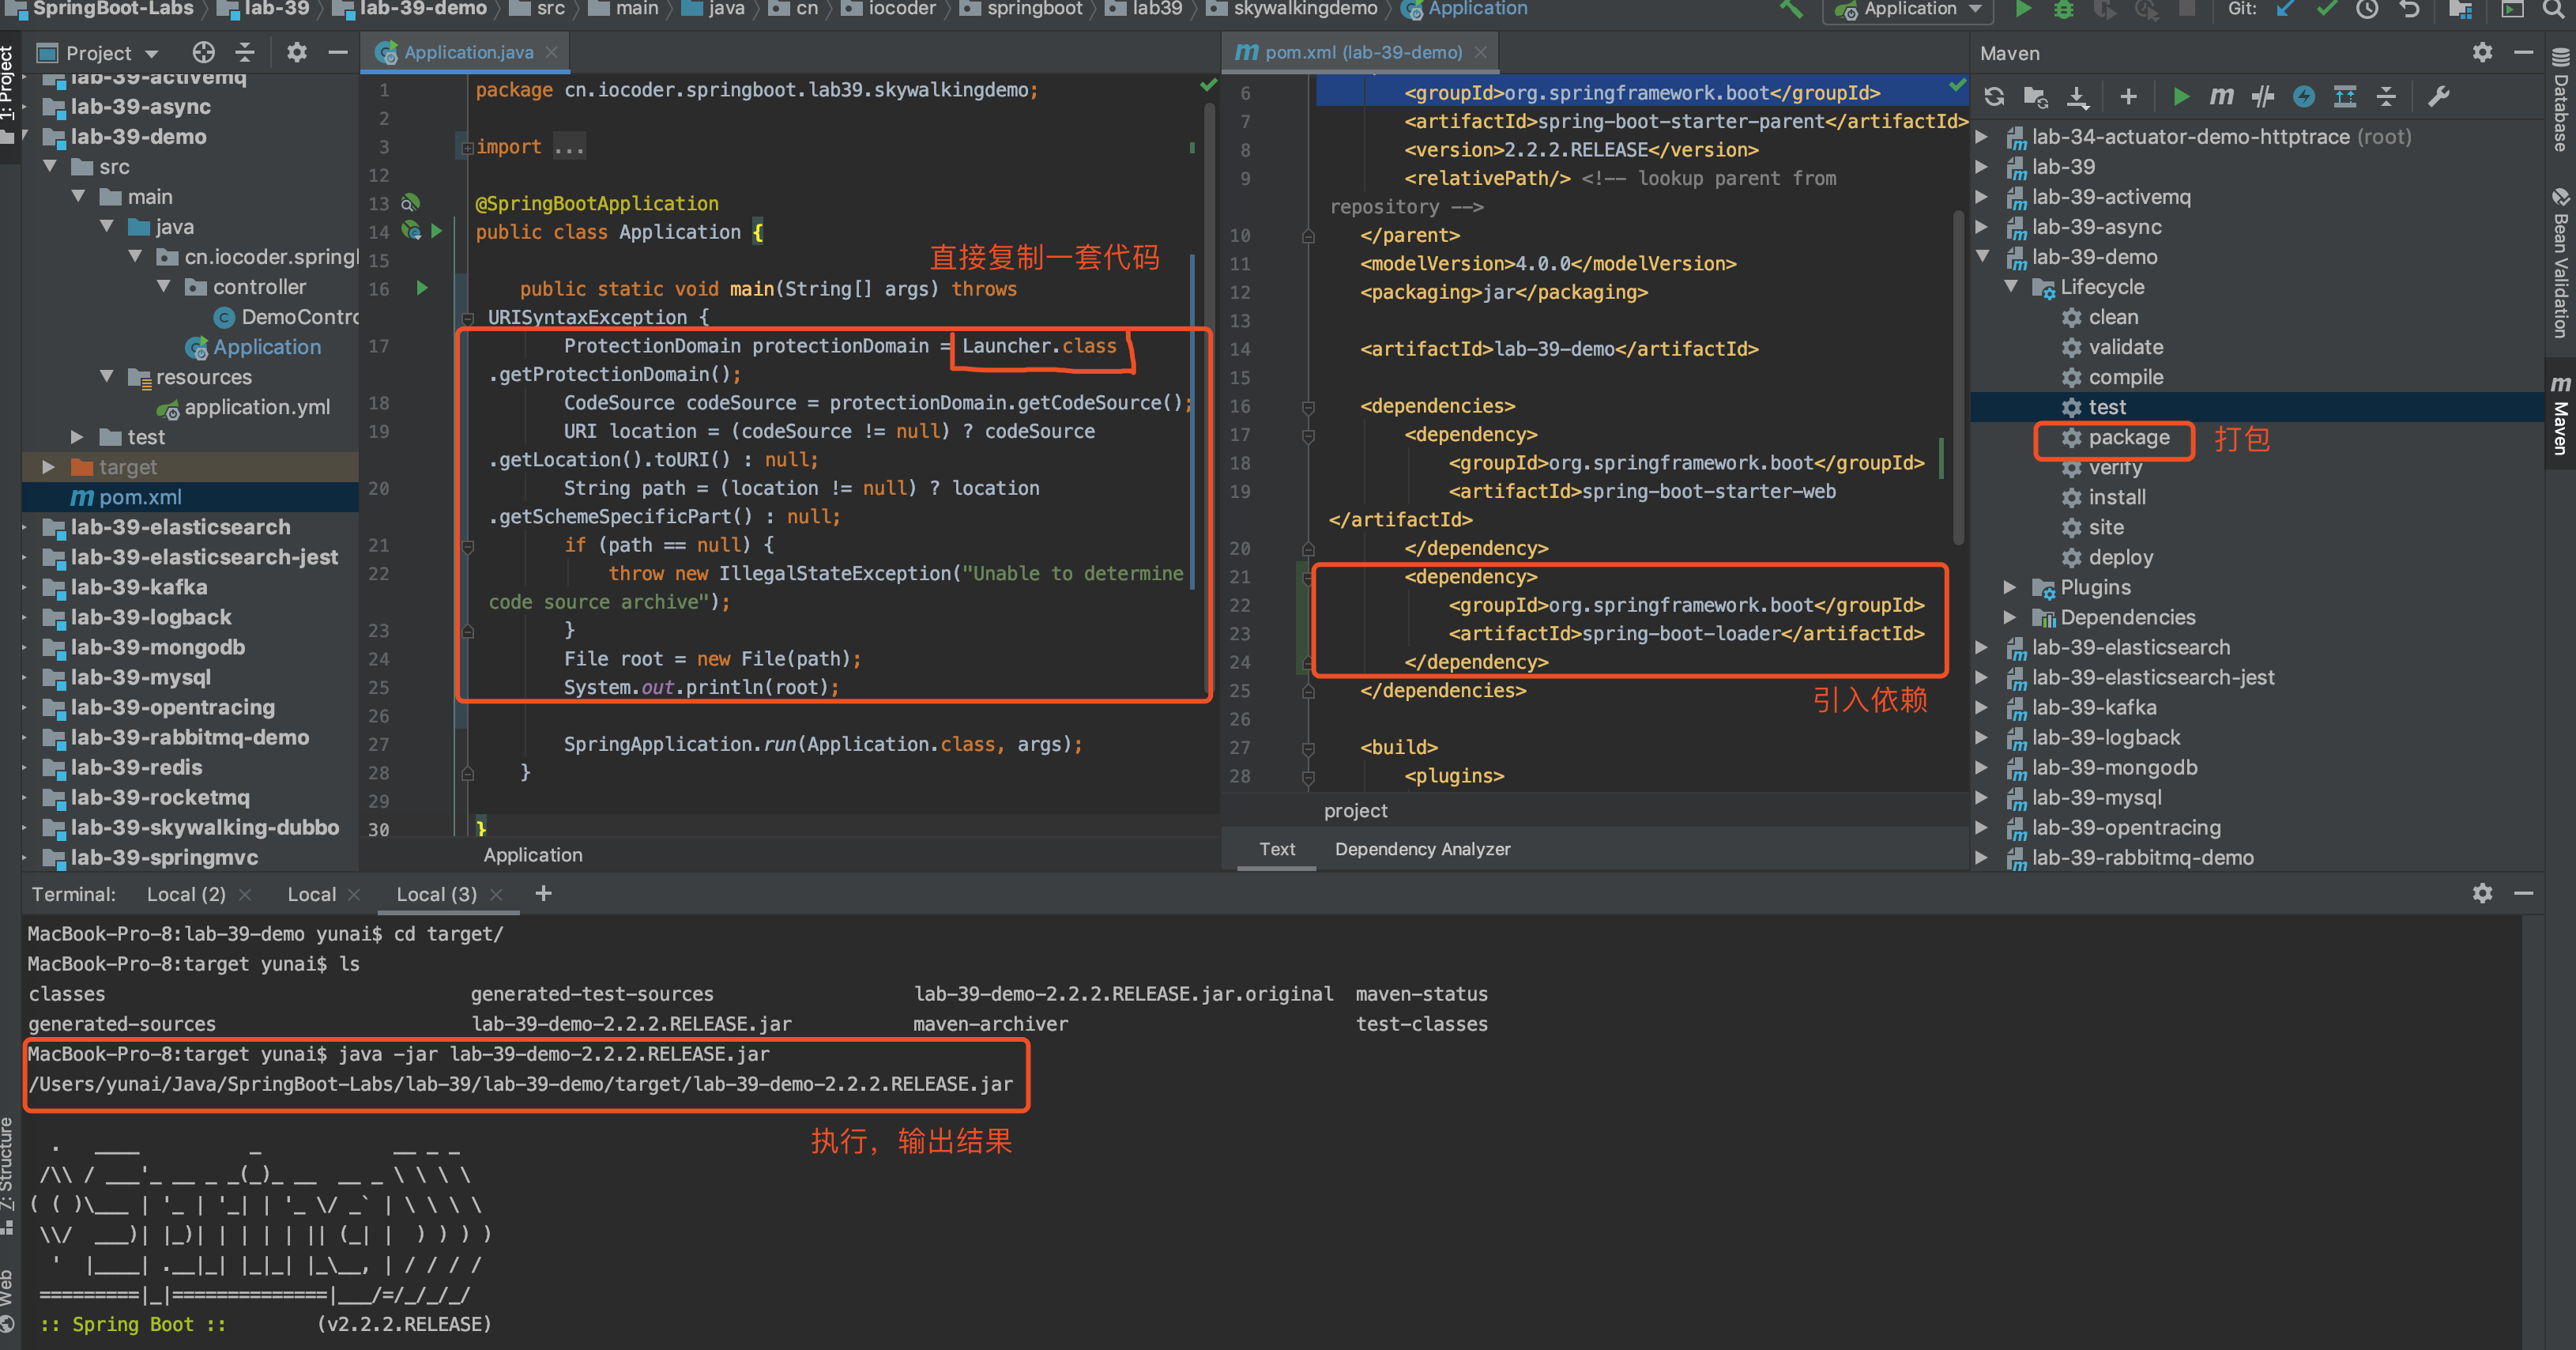Collapse all in Maven tool window
The image size is (2576, 1350).
[x=2387, y=97]
